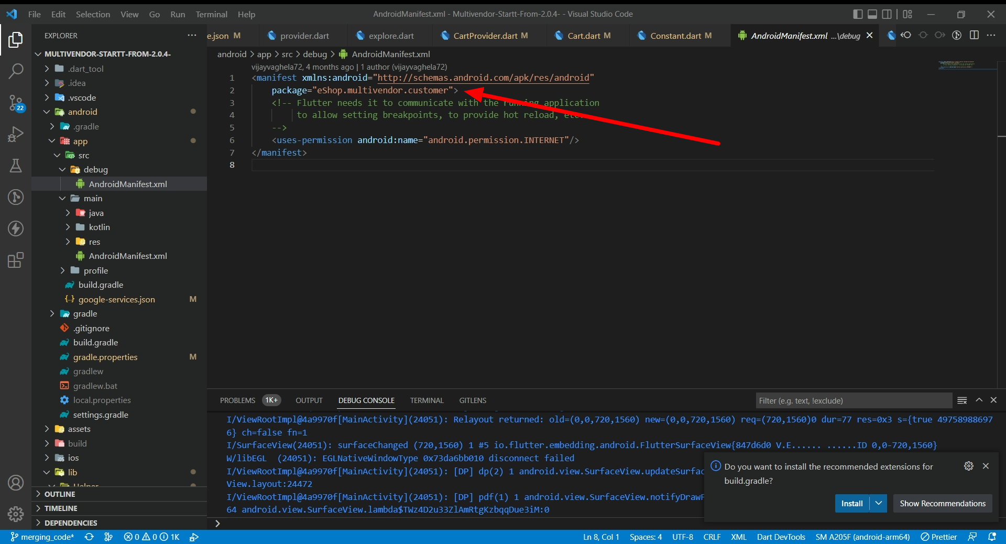Click the Install extensions button

click(x=851, y=503)
